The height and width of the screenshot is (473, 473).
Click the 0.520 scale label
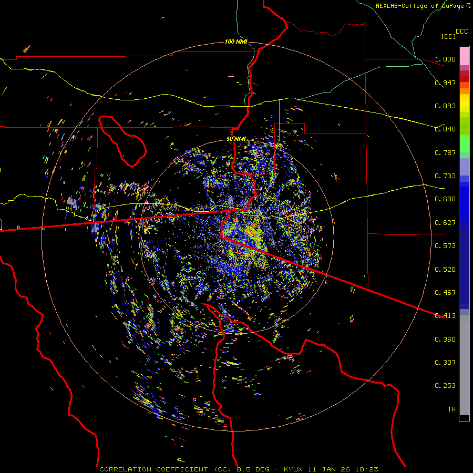coord(445,270)
